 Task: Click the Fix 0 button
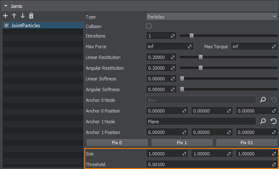pos(117,143)
